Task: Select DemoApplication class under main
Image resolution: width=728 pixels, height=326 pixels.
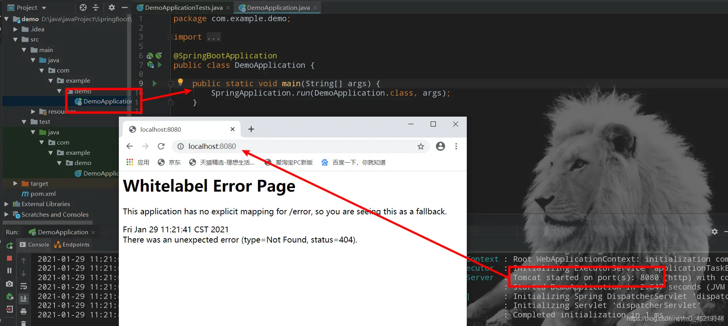Action: [103, 101]
